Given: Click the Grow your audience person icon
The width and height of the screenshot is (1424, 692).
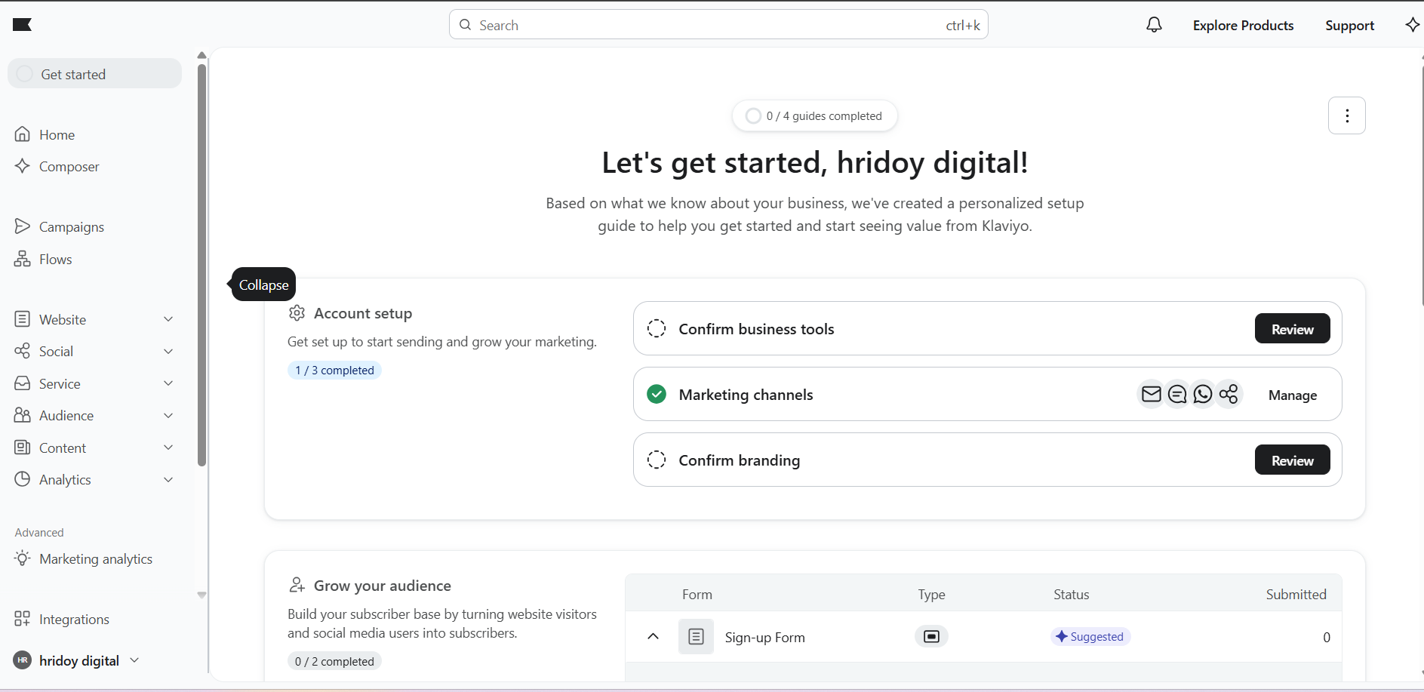Looking at the screenshot, I should (297, 585).
